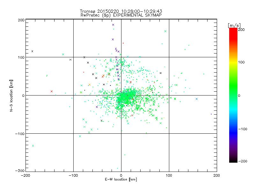This screenshot has width=255, height=191.
Task: Select the topmost purple cross near 185 km north
Action: 113,25
